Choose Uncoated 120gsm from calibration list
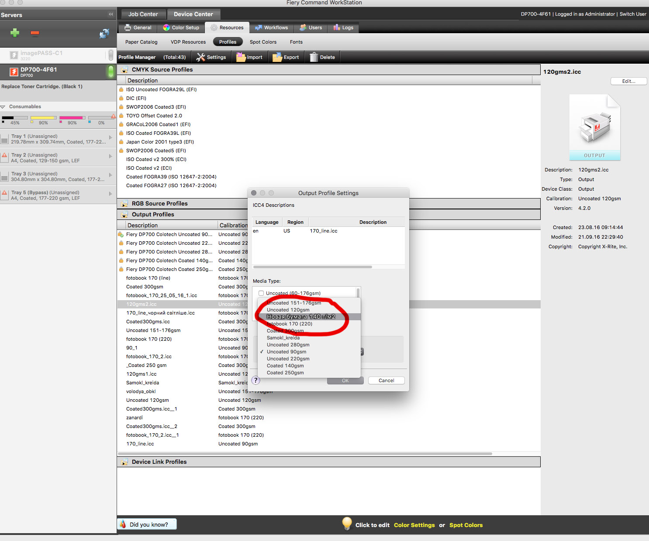 (309, 310)
